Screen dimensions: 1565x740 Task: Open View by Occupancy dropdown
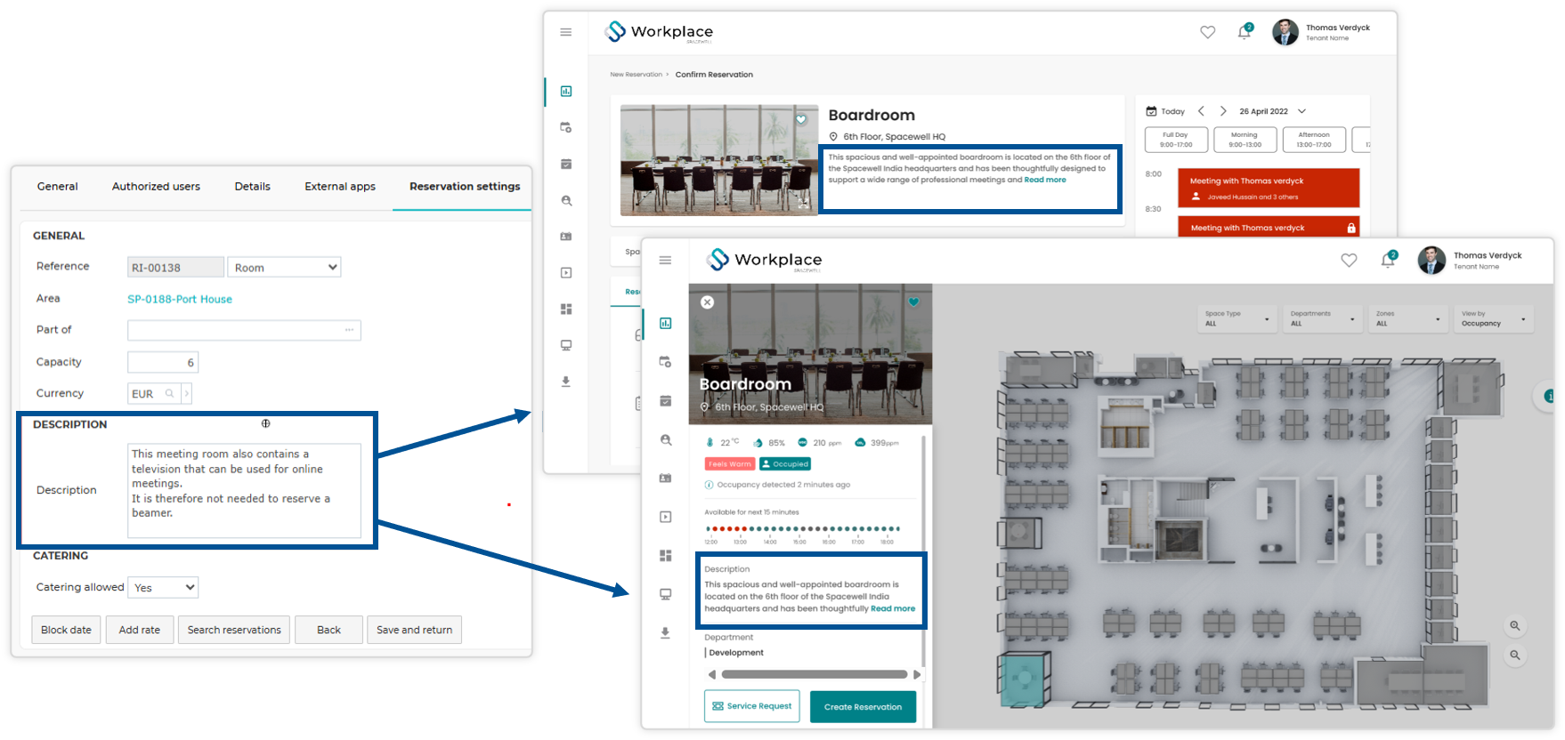(1494, 318)
